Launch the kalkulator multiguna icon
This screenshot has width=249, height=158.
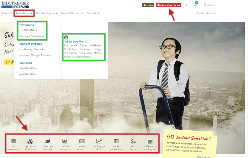(150, 141)
